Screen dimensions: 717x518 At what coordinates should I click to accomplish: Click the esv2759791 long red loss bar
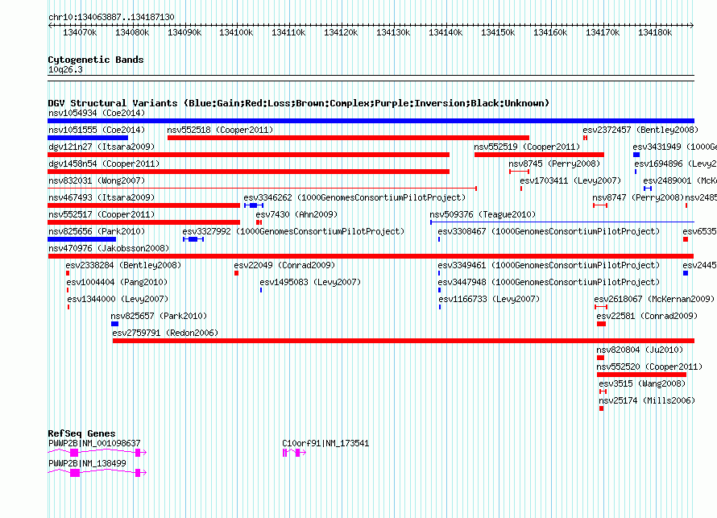pyautogui.click(x=404, y=341)
